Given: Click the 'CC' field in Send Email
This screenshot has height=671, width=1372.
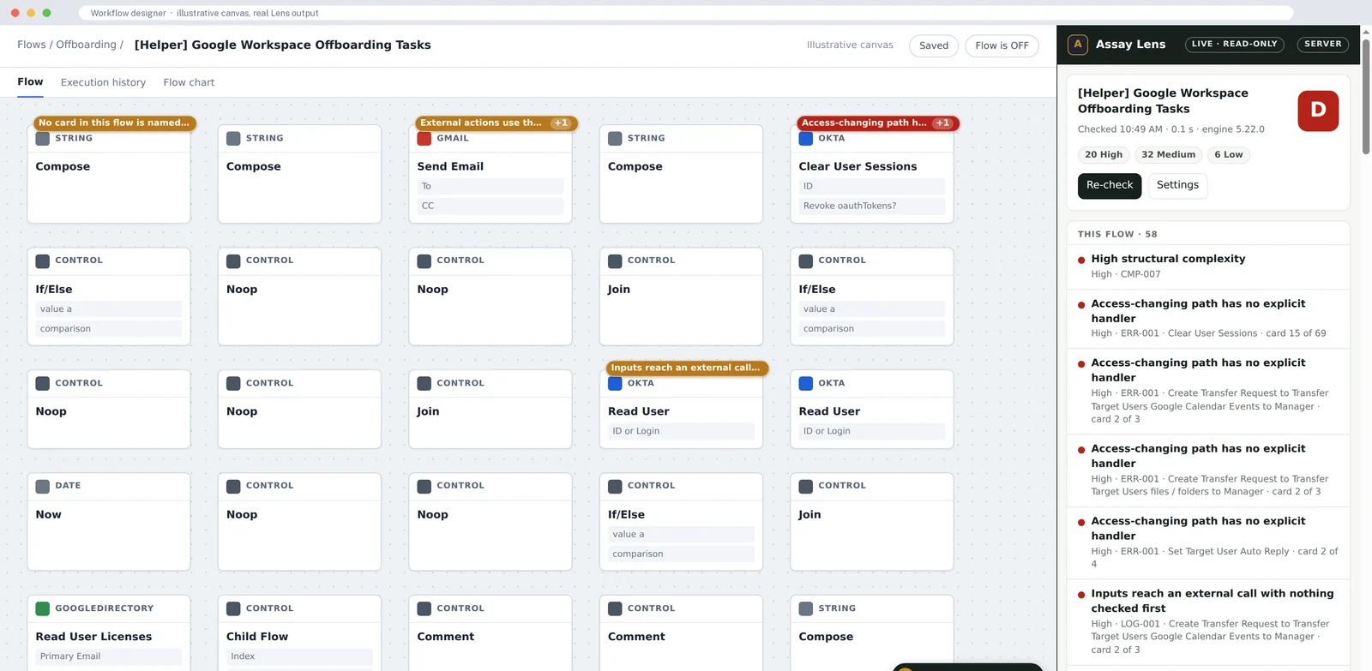Looking at the screenshot, I should point(490,207).
